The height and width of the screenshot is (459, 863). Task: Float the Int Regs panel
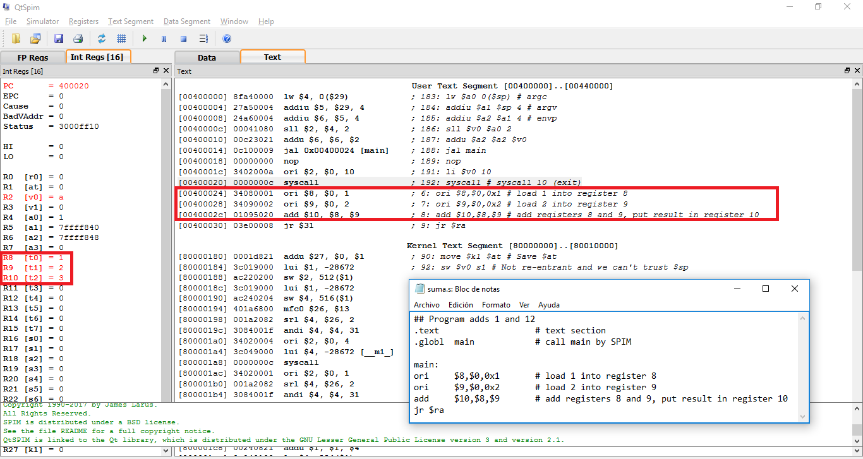tap(156, 71)
